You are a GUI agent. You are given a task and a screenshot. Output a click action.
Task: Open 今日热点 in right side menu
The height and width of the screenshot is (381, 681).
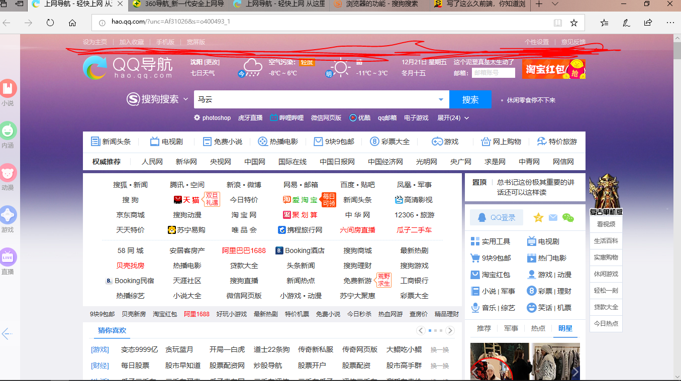(x=606, y=324)
